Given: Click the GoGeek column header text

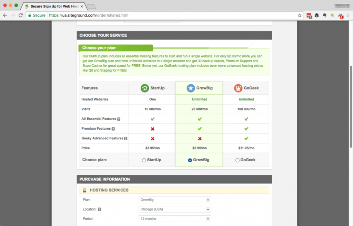Looking at the screenshot, I should coord(251,88).
